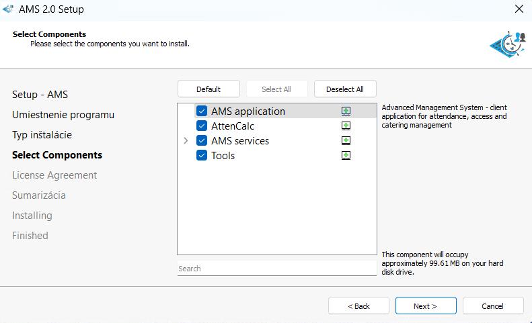Uncheck the AMS application checkbox
This screenshot has width=532, height=323.
click(202, 111)
